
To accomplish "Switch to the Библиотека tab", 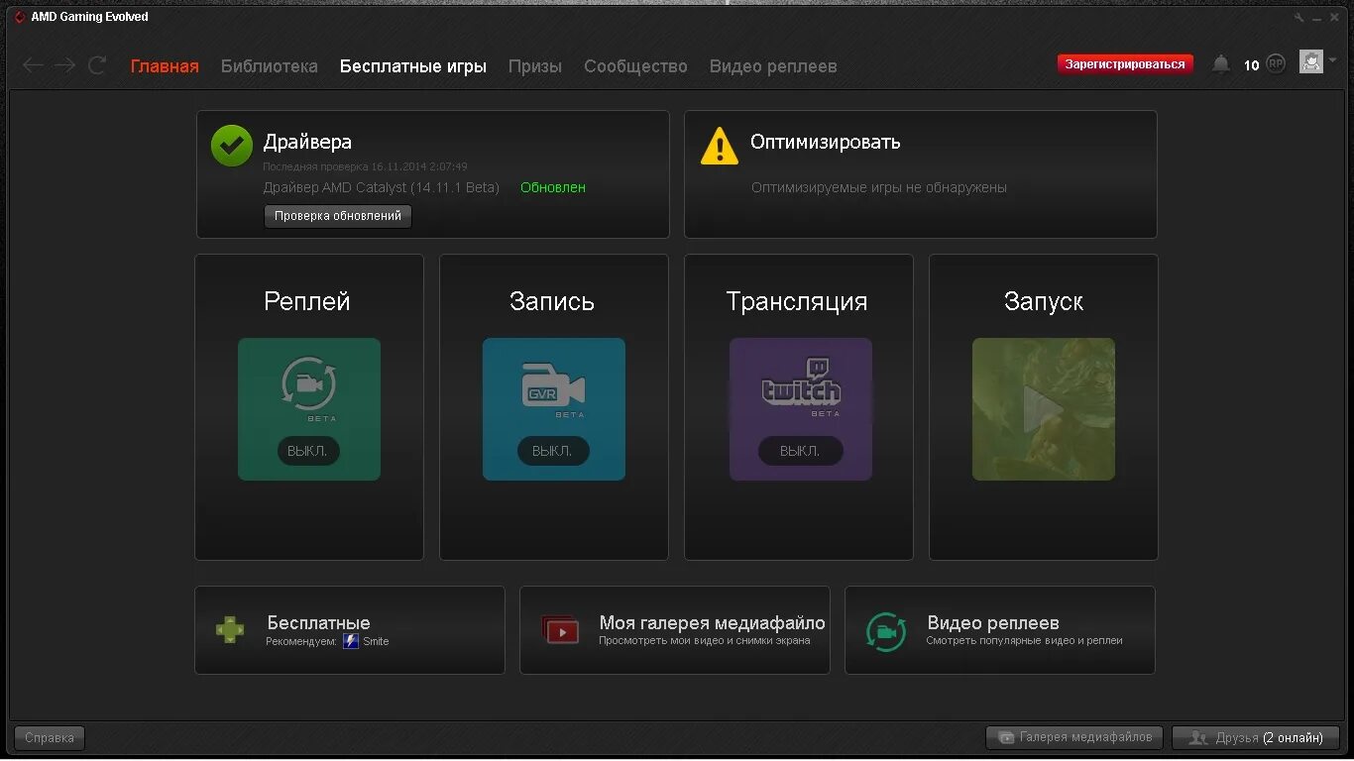I will tap(269, 65).
